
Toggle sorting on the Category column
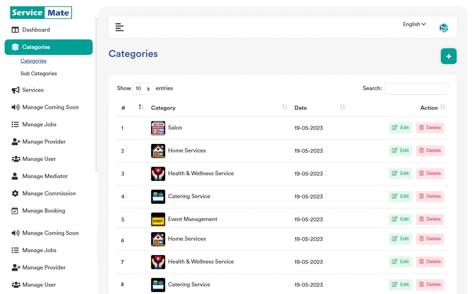pos(284,107)
